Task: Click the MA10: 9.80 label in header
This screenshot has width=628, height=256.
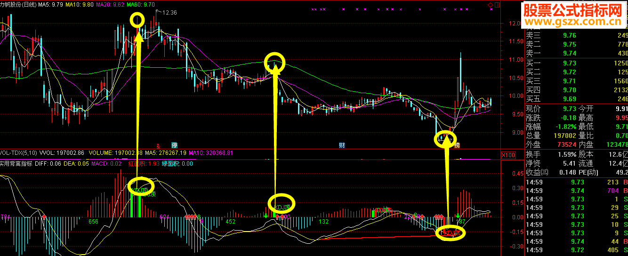Action: [79, 4]
